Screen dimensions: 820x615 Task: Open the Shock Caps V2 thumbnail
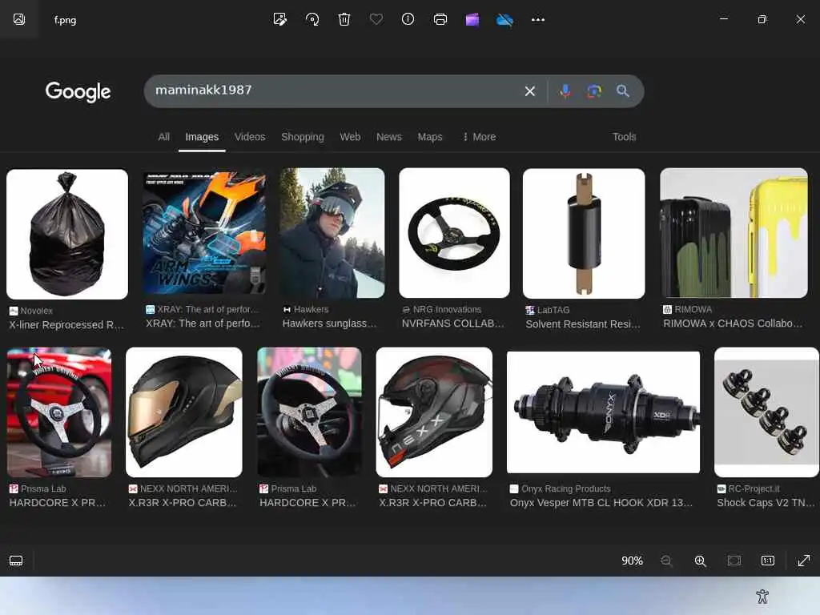point(766,412)
